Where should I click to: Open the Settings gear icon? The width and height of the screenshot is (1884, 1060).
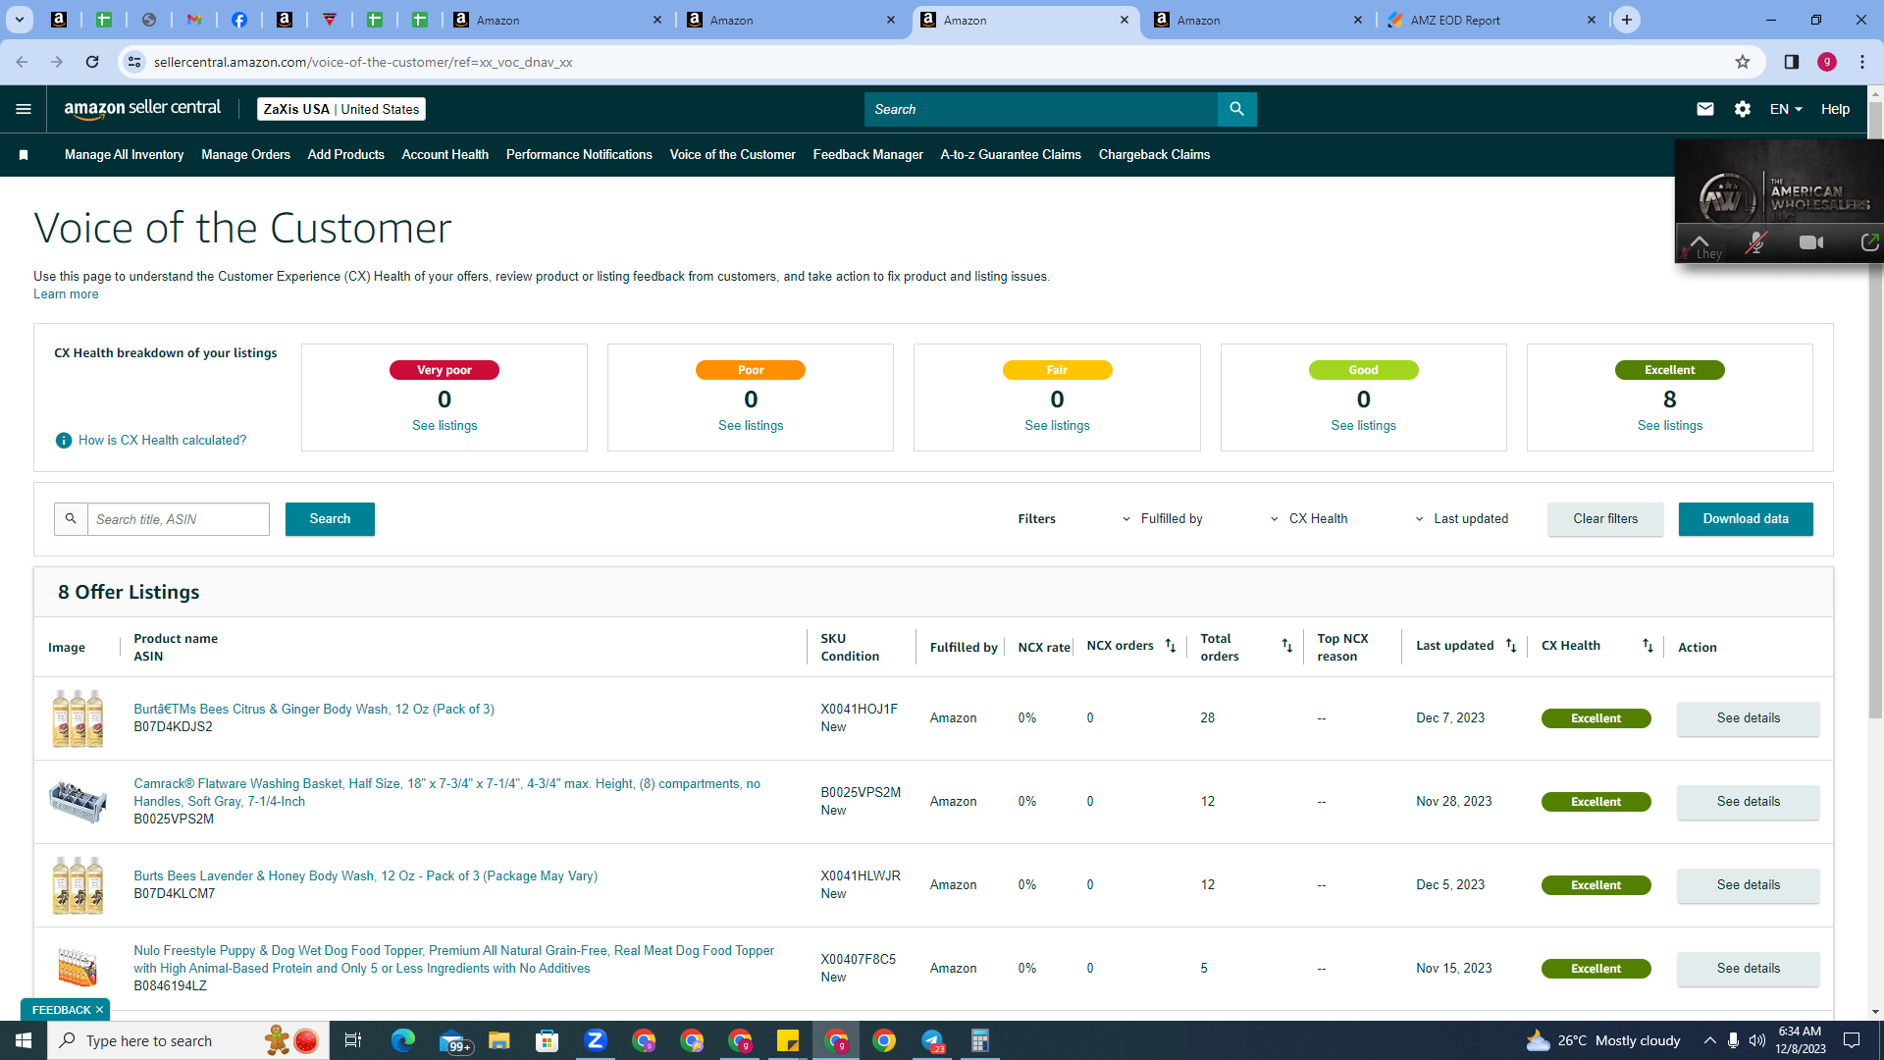(1743, 109)
